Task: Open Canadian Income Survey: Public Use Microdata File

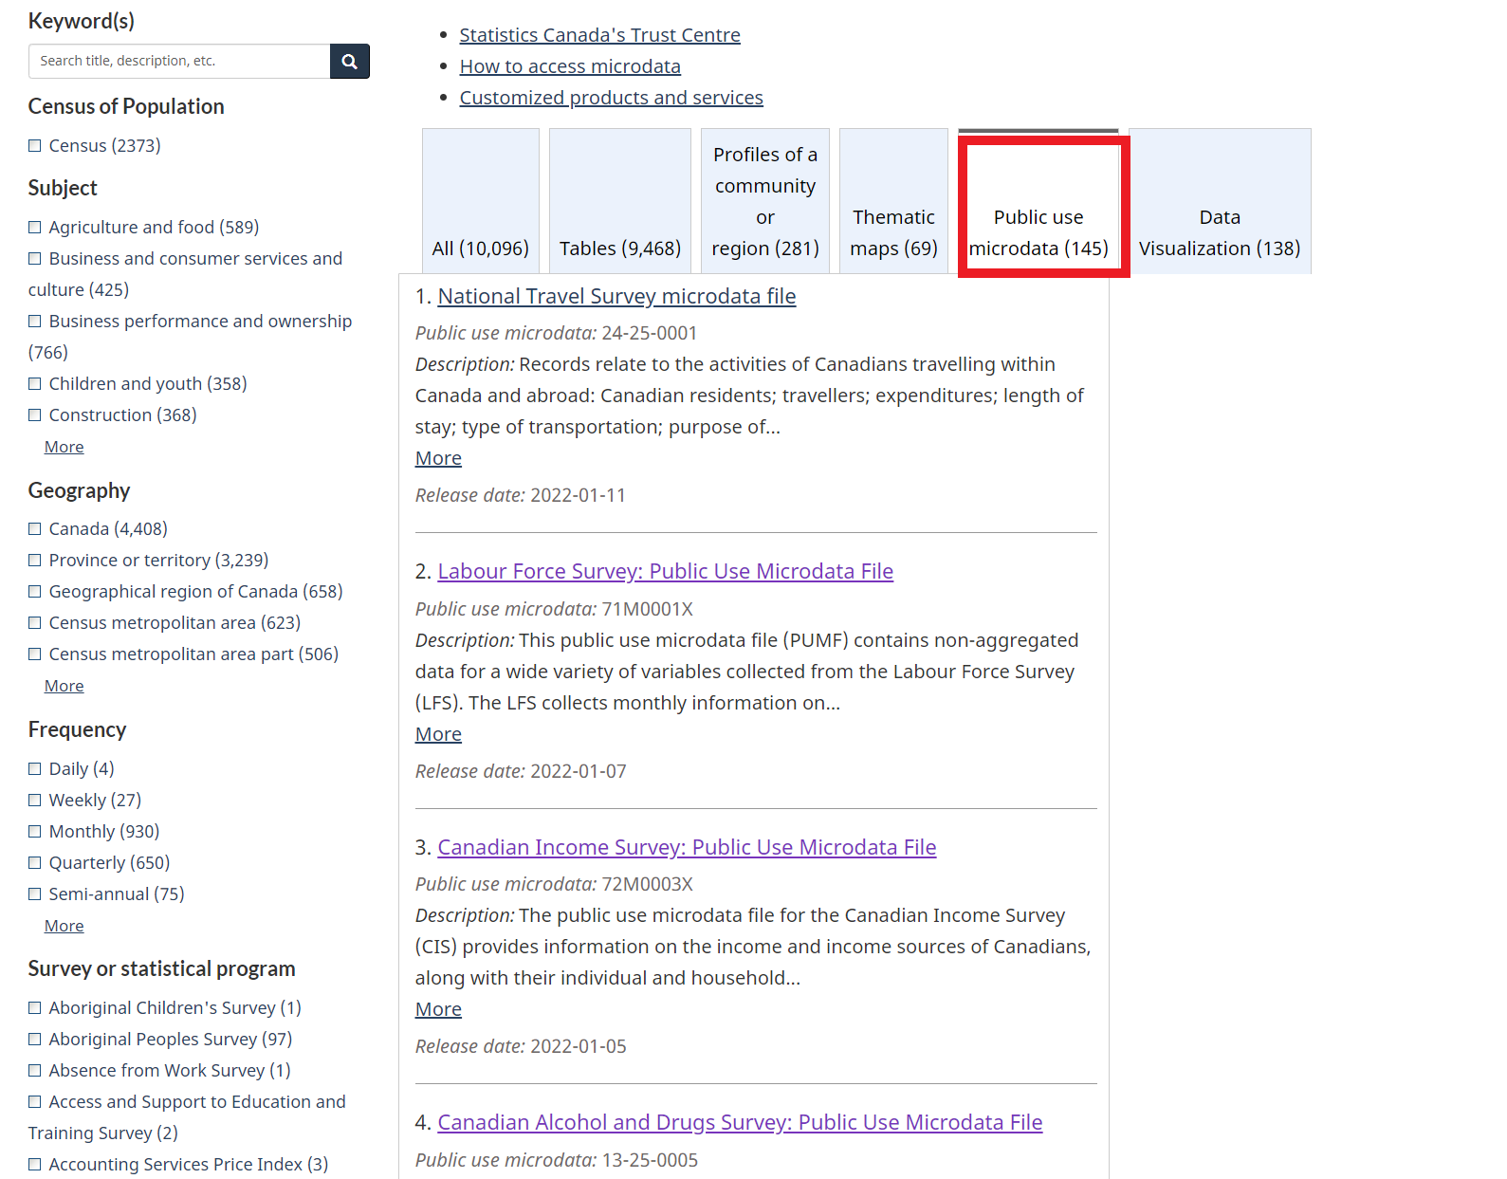Action: point(687,848)
